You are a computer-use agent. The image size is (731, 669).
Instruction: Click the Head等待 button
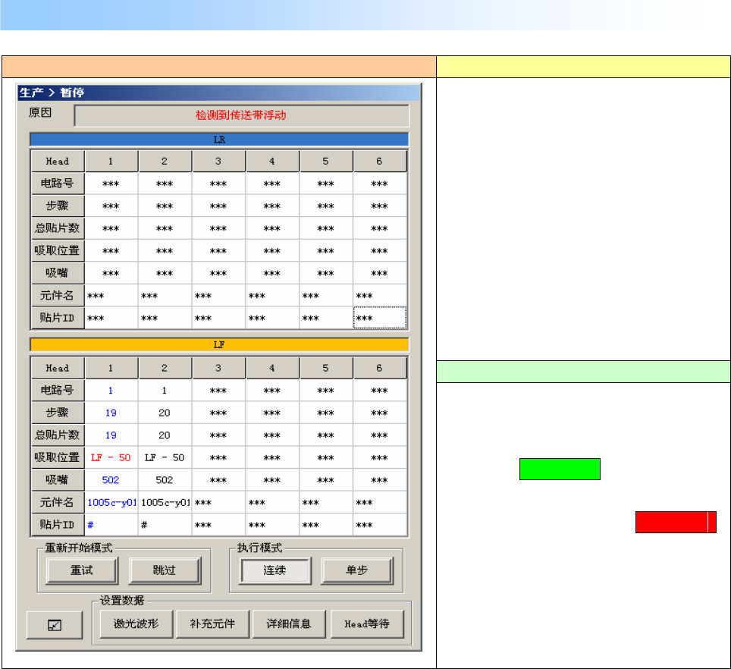coord(367,623)
